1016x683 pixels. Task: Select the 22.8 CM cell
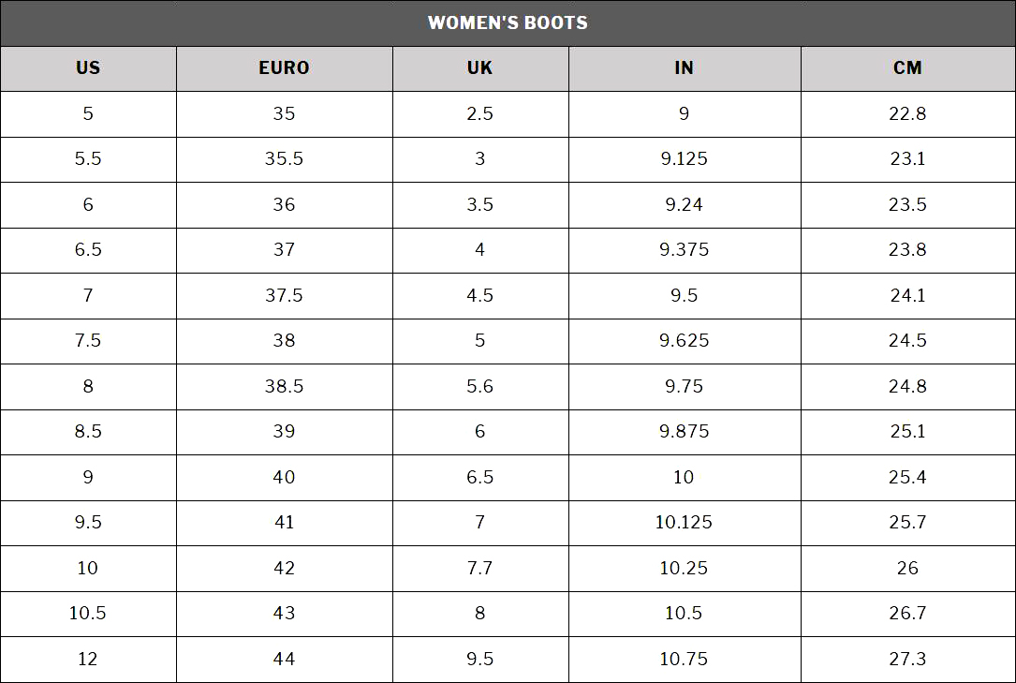click(x=907, y=114)
